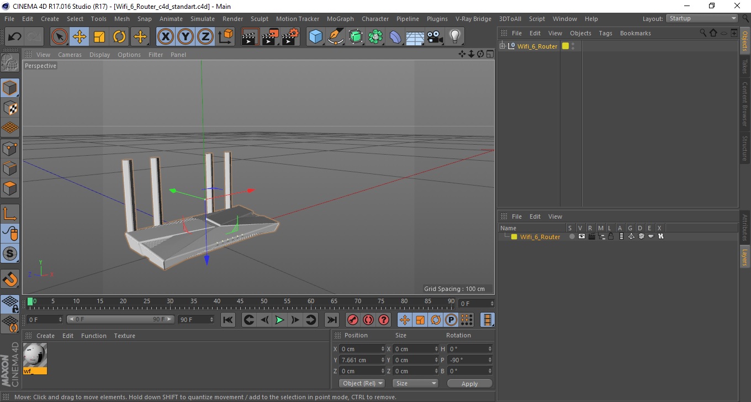Screen dimensions: 751x402
Task: Switch to Points mode
Action: click(x=10, y=148)
